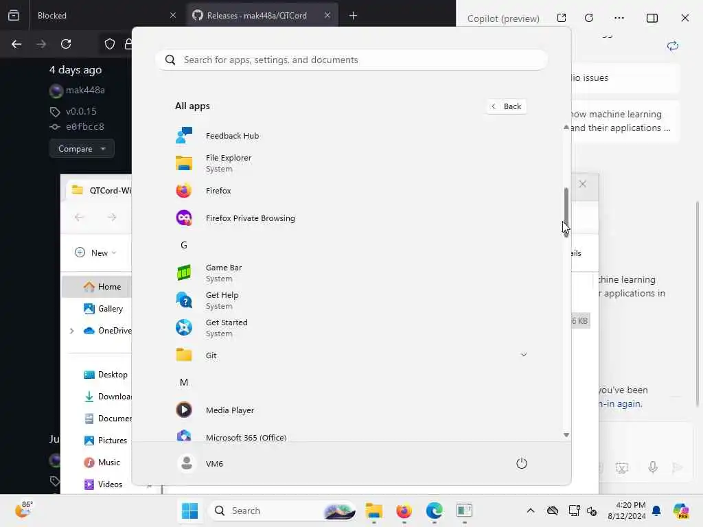Open mak448a profile link

[85, 91]
